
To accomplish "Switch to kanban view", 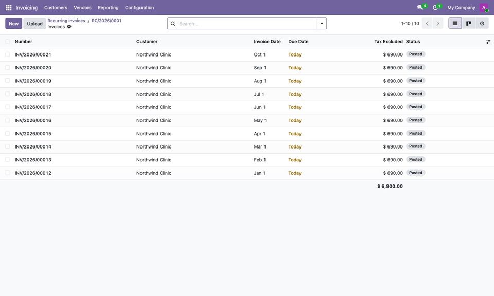I will pos(468,23).
